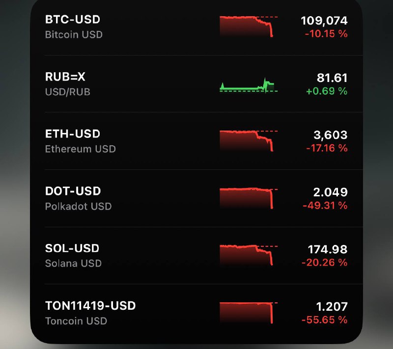This screenshot has height=349, width=393.
Task: Tap the Polkadot sparkline chart
Action: [x=248, y=197]
